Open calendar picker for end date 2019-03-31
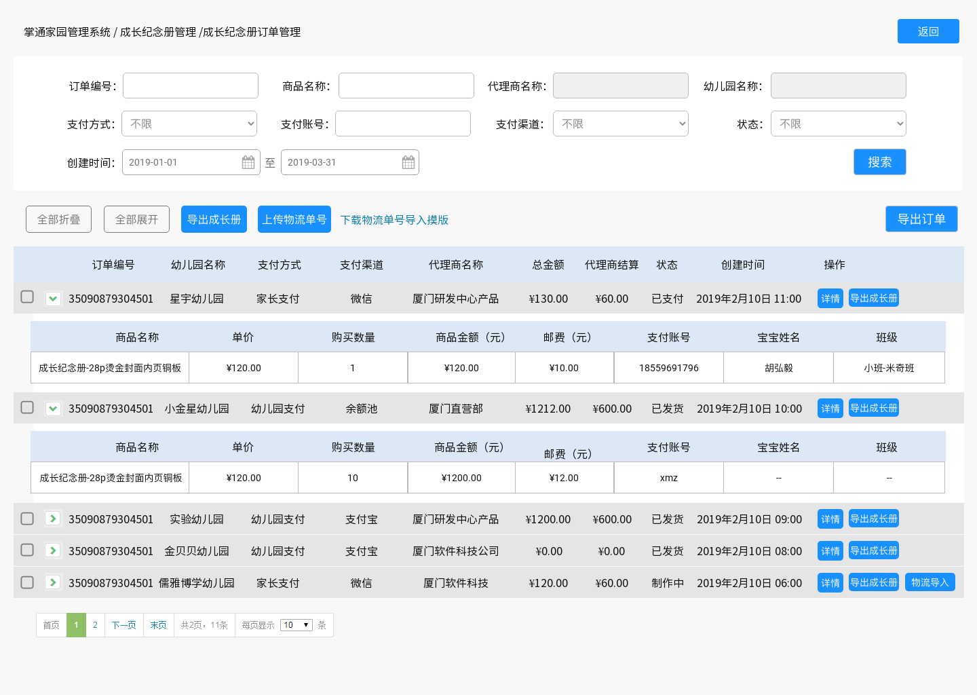 click(408, 162)
